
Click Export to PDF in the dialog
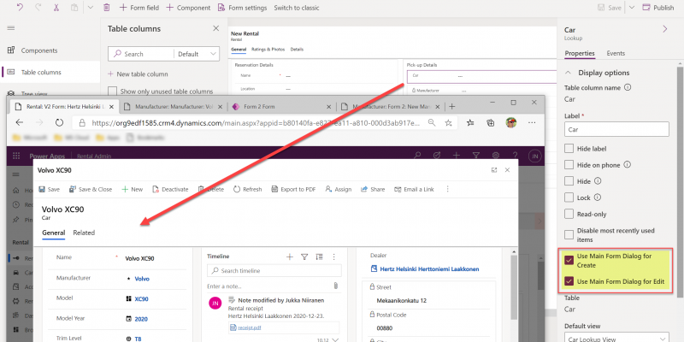pos(293,189)
